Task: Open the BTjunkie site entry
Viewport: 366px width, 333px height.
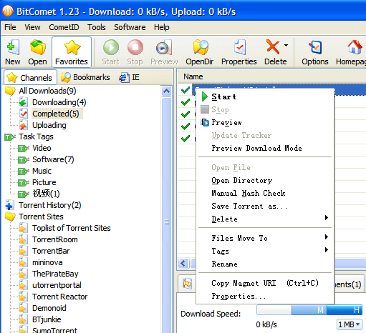Action: (47, 319)
